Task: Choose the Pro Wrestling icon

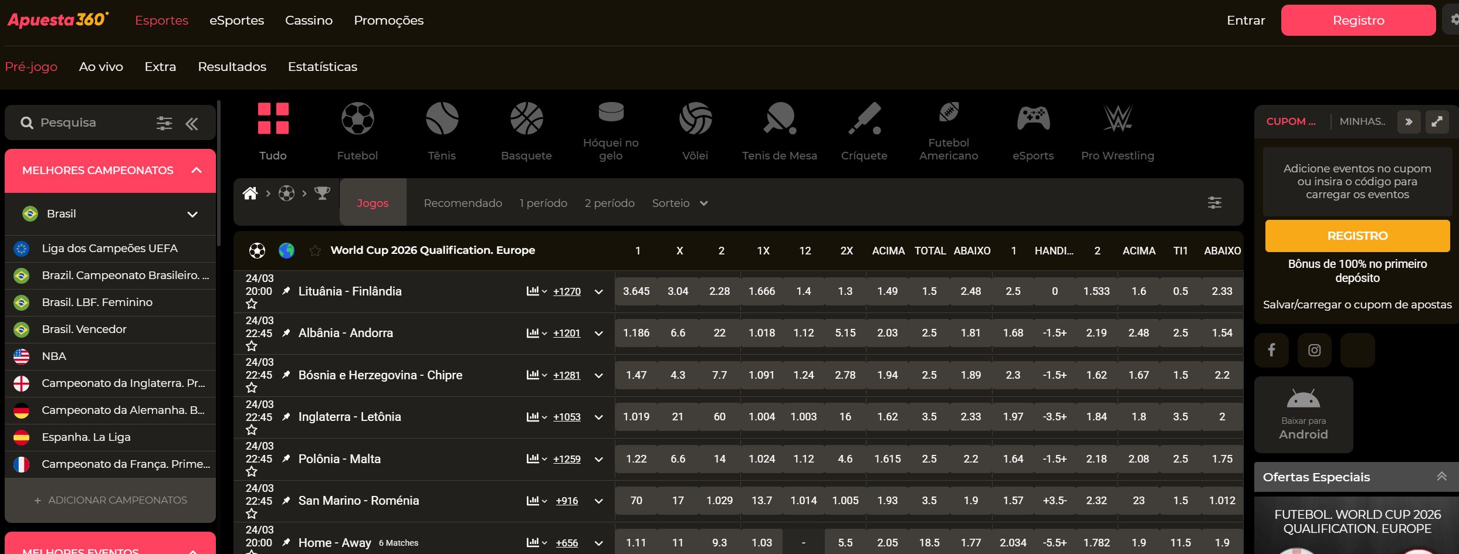Action: point(1118,118)
